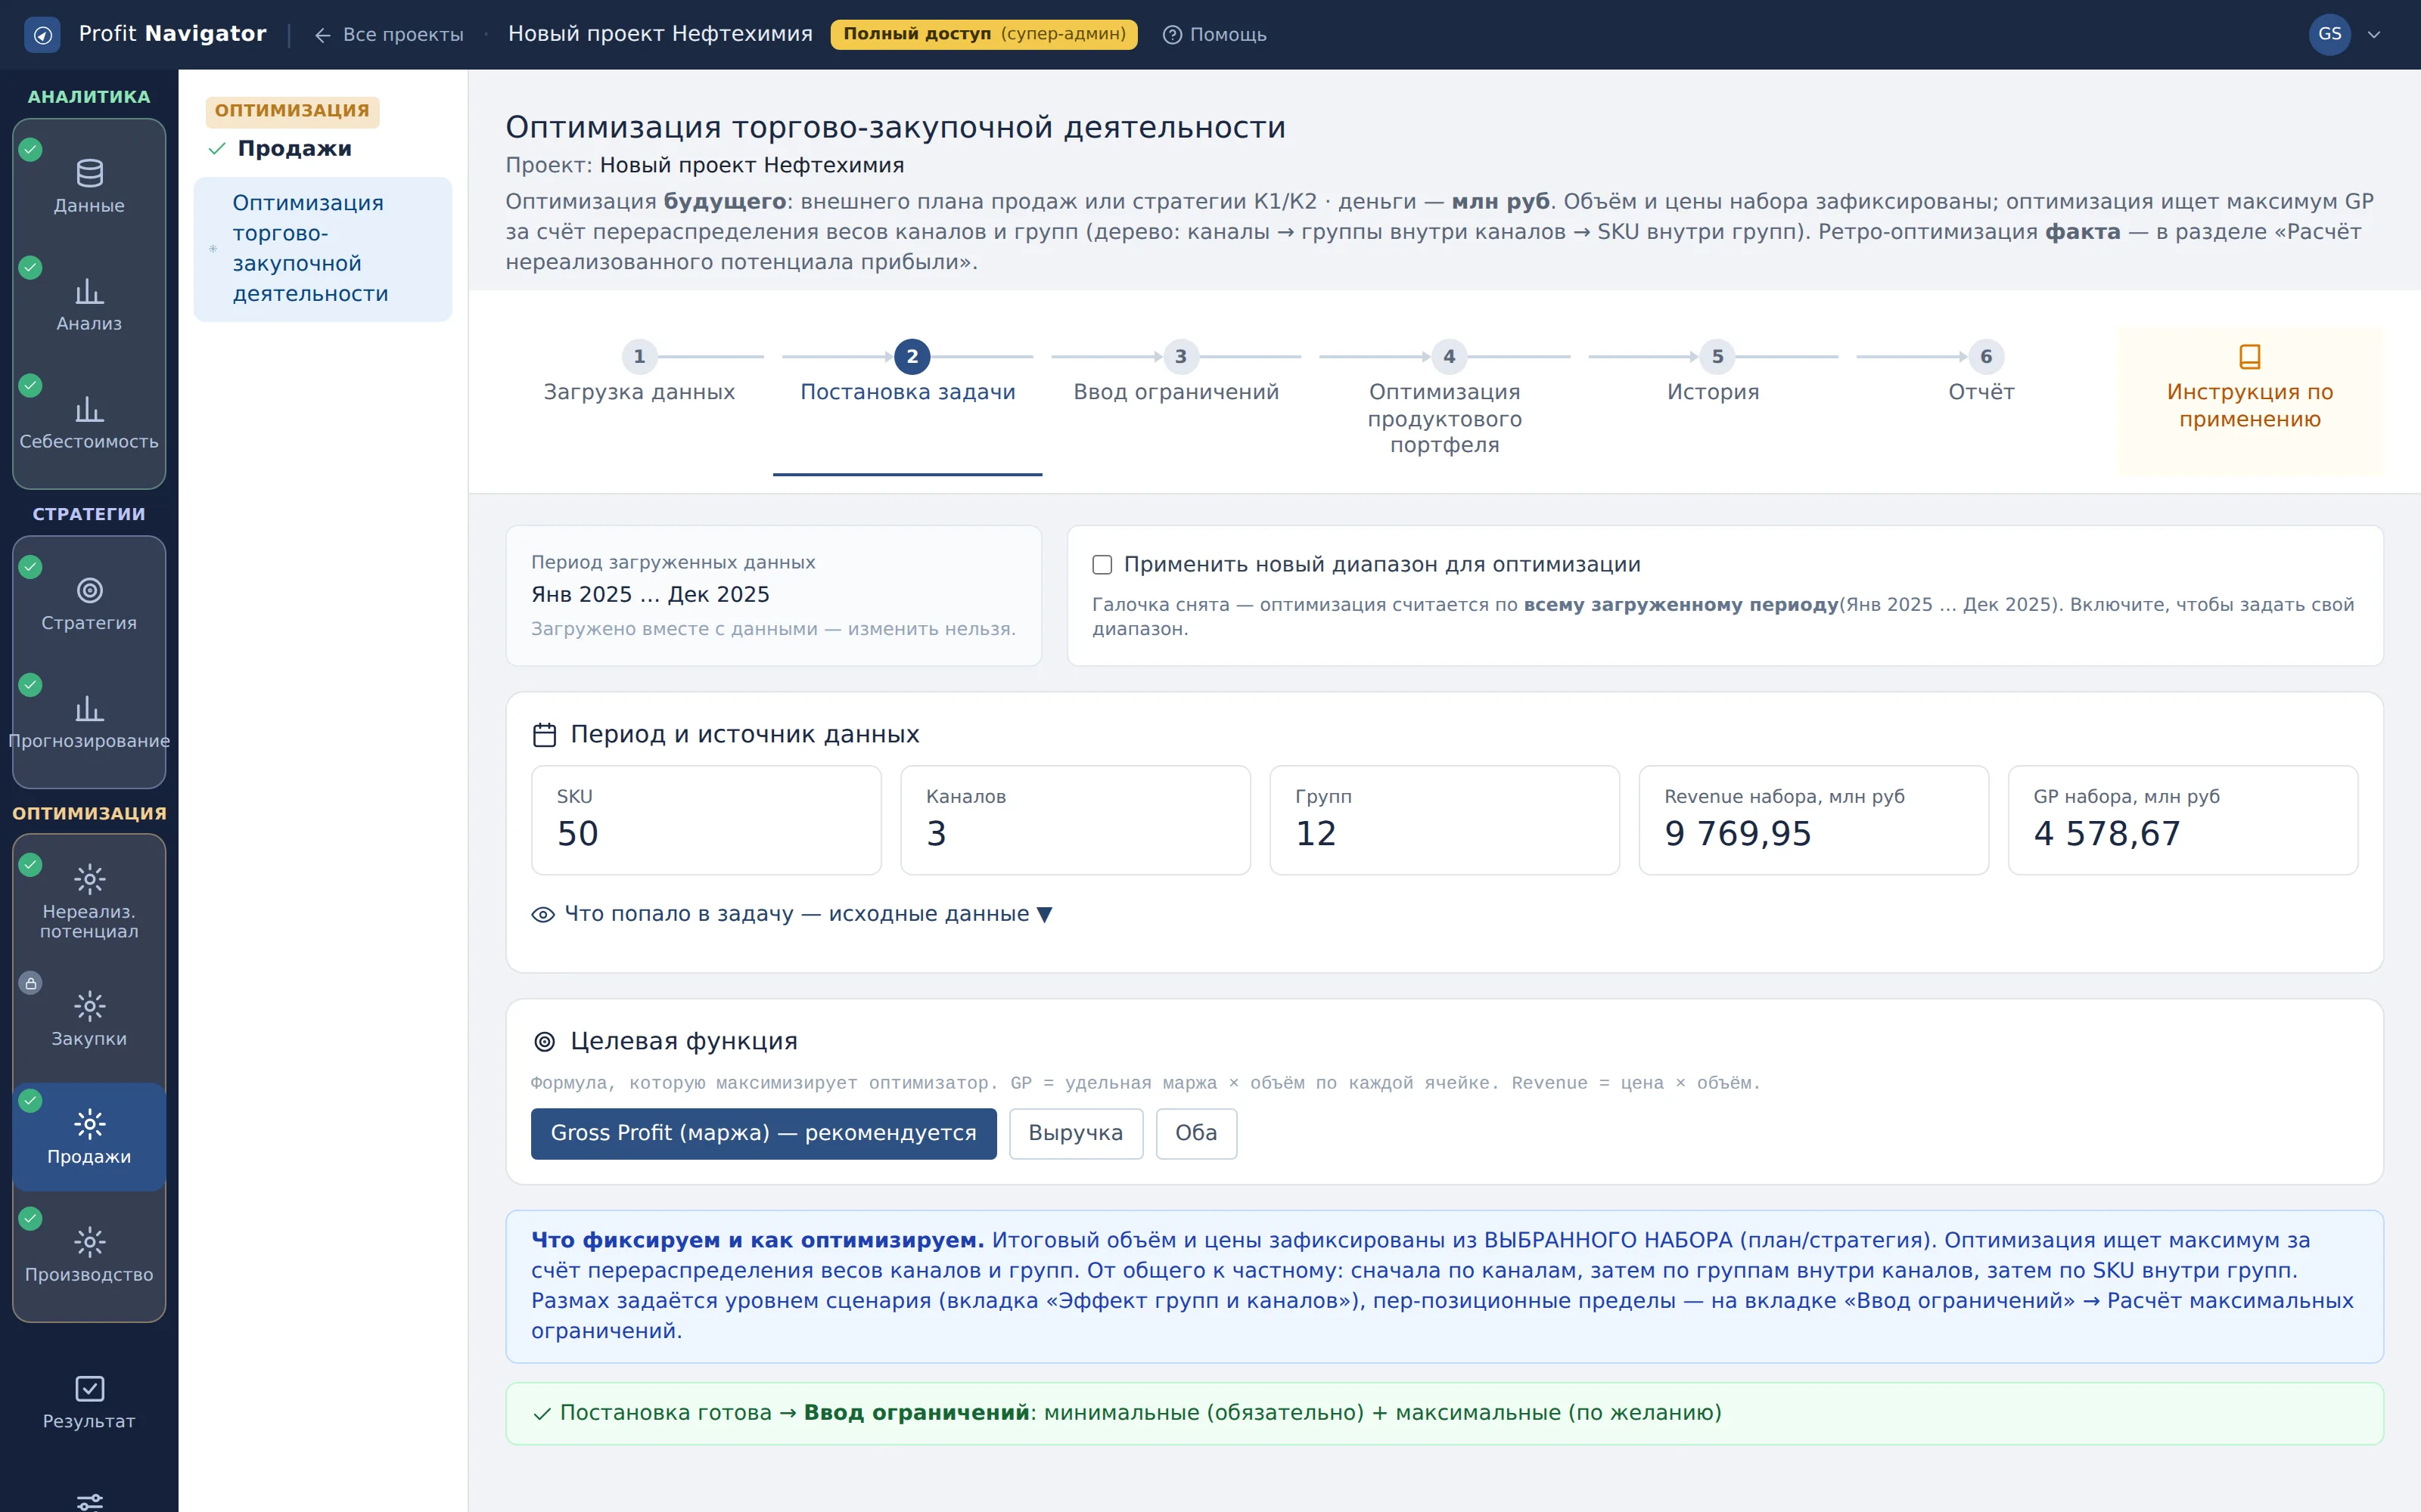Click the Постановка готова green status banner

coord(1444,1413)
